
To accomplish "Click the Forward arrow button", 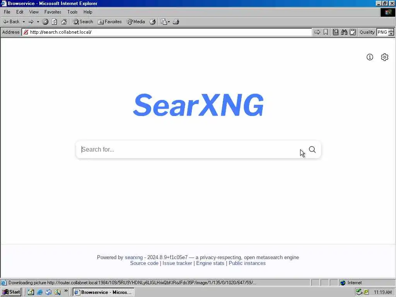I will (31, 22).
